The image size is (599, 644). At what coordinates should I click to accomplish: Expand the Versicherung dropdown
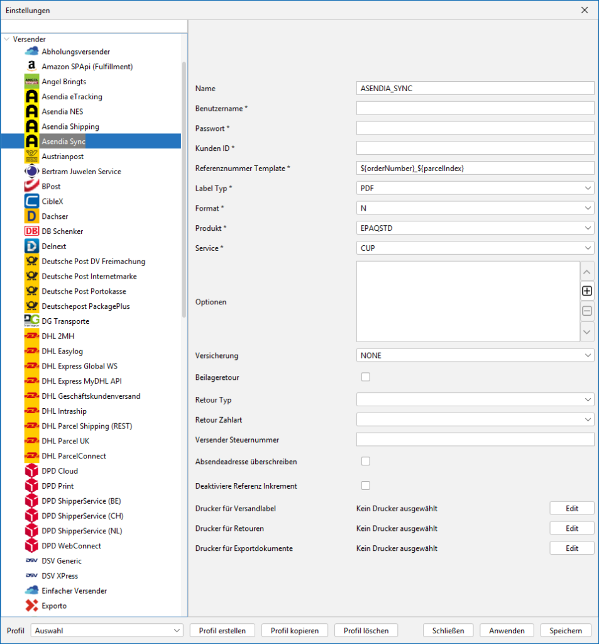point(475,355)
